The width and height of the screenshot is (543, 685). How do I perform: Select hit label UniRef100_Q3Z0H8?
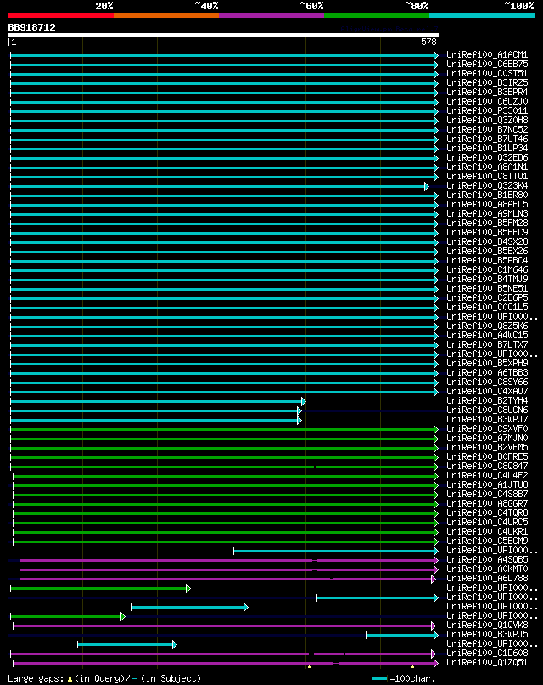(487, 120)
